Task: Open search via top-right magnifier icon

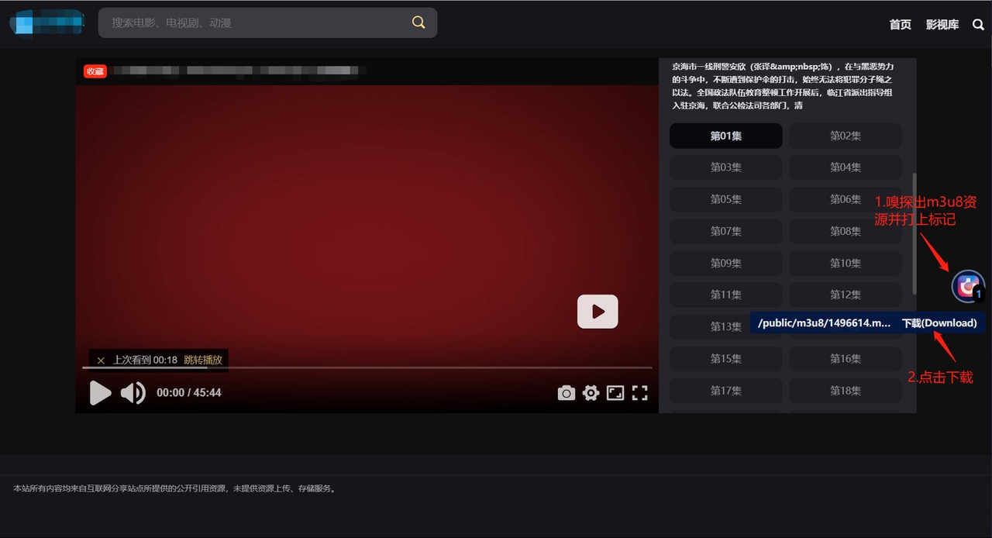Action: pyautogui.click(x=978, y=25)
